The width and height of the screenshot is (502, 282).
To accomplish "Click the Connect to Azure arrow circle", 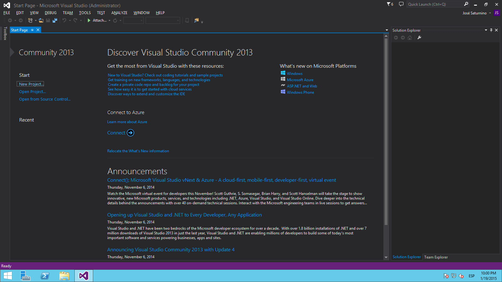I will pyautogui.click(x=131, y=133).
